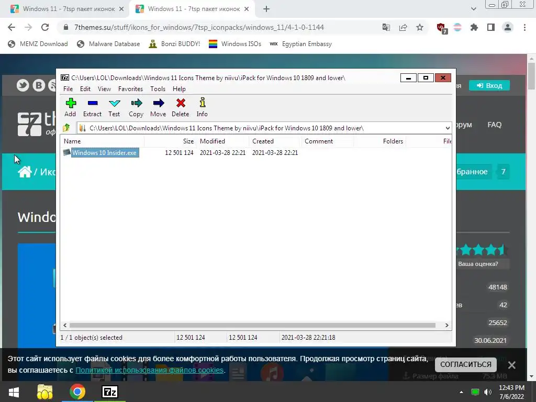Click the horizontal scrollbar's left arrow in 7-Zip
Image resolution: width=536 pixels, height=402 pixels.
(65, 326)
